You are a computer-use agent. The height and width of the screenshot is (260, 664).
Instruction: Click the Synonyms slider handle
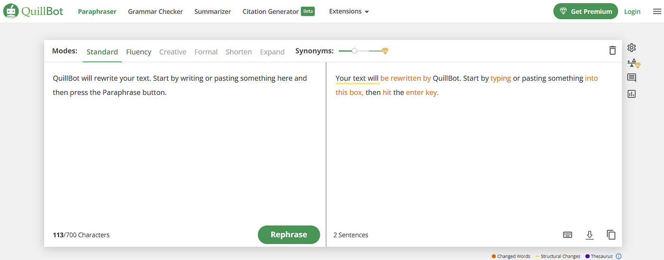[x=354, y=51]
